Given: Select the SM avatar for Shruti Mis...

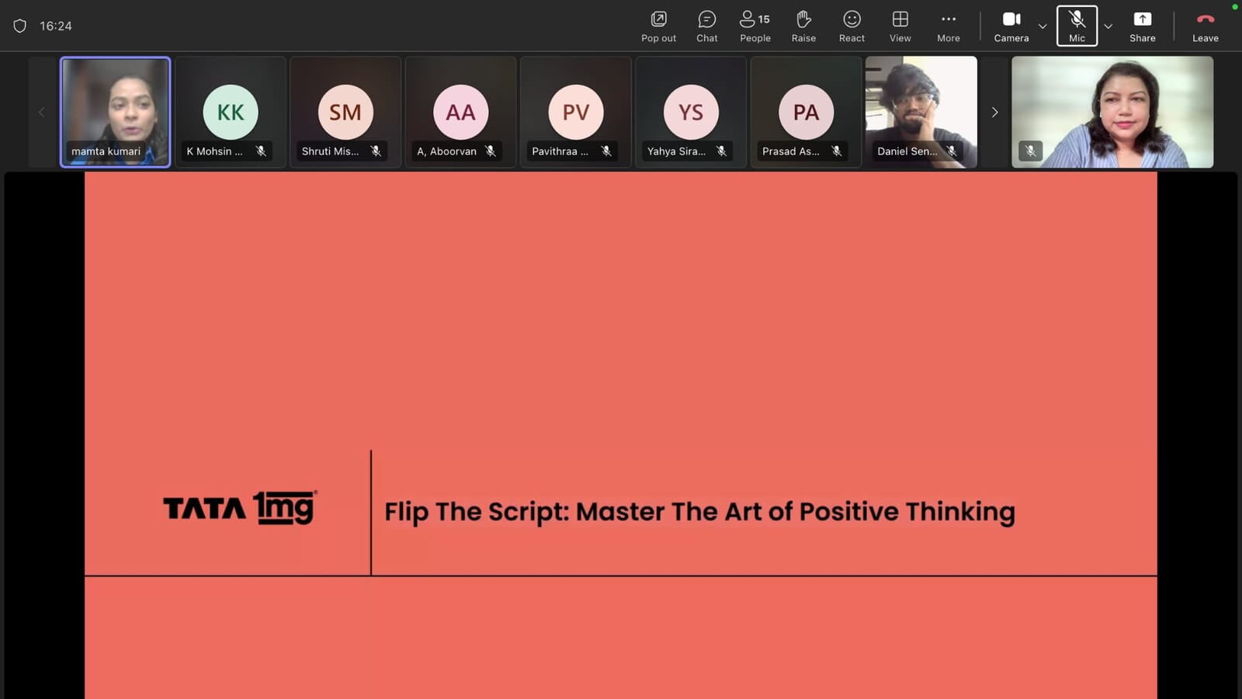Looking at the screenshot, I should point(345,112).
